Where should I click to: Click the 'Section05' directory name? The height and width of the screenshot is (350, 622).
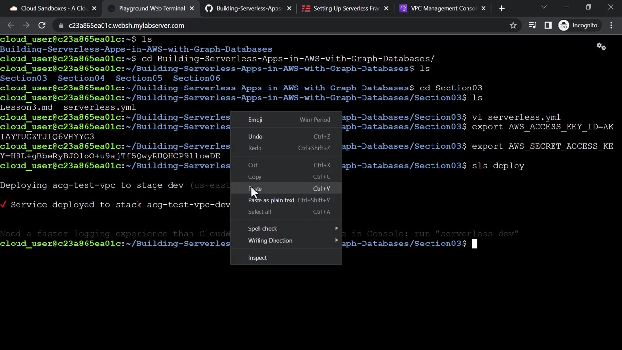click(x=139, y=78)
